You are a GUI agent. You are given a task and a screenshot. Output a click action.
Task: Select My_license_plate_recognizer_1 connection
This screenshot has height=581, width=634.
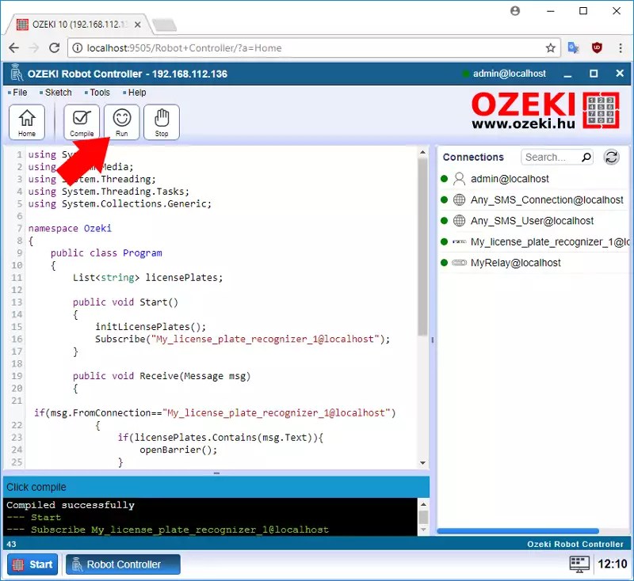click(534, 242)
